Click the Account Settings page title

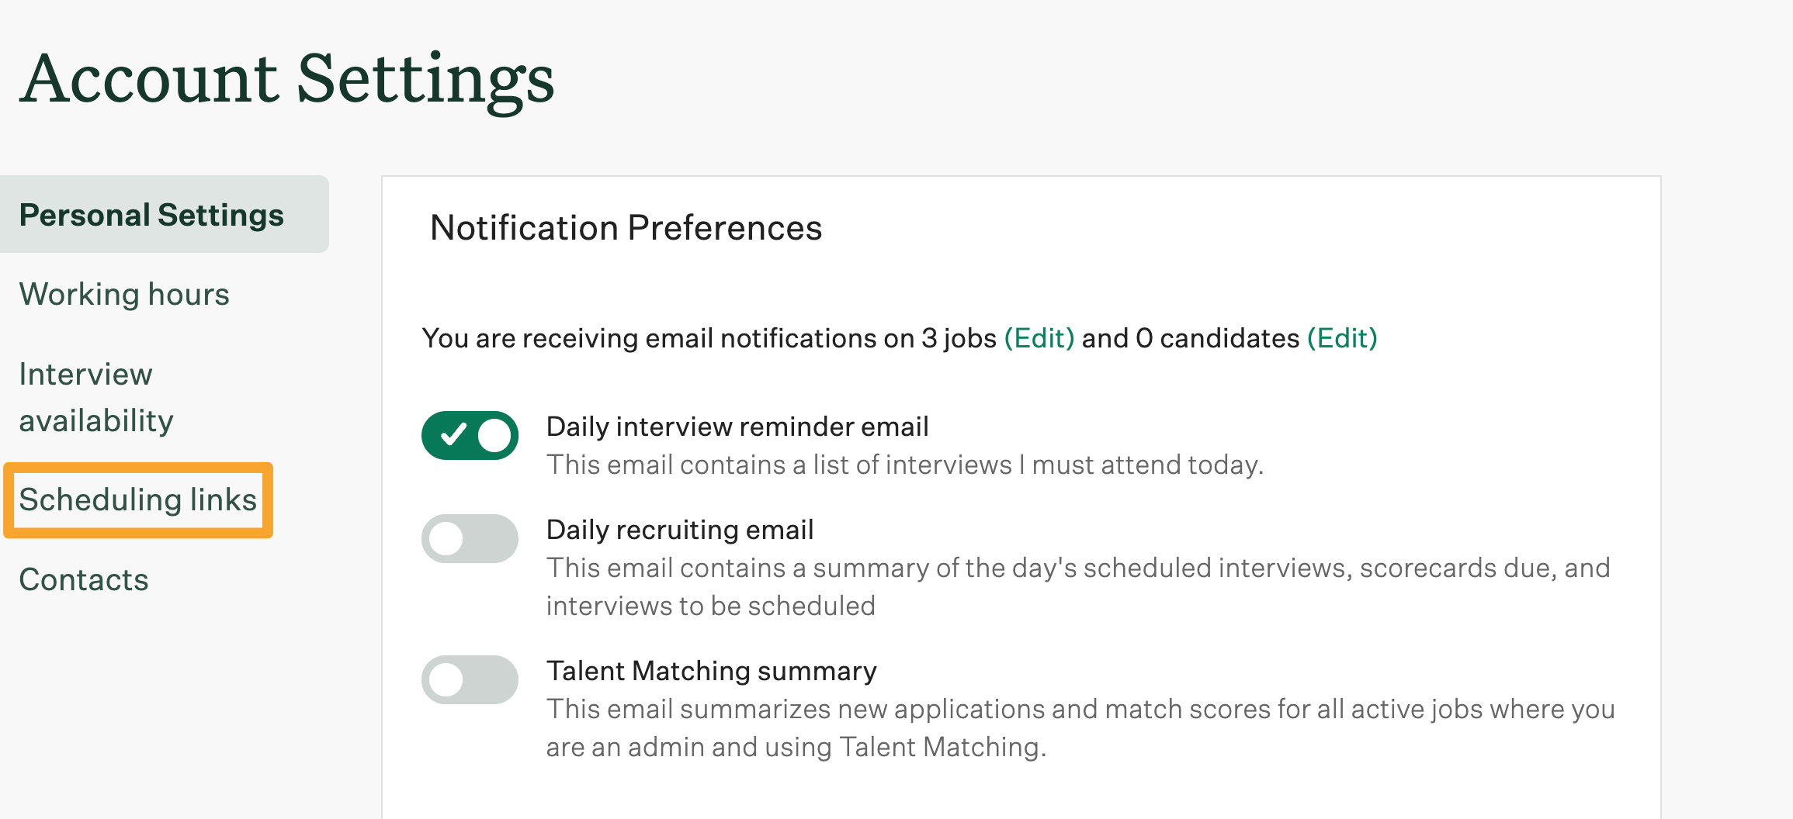tap(287, 79)
